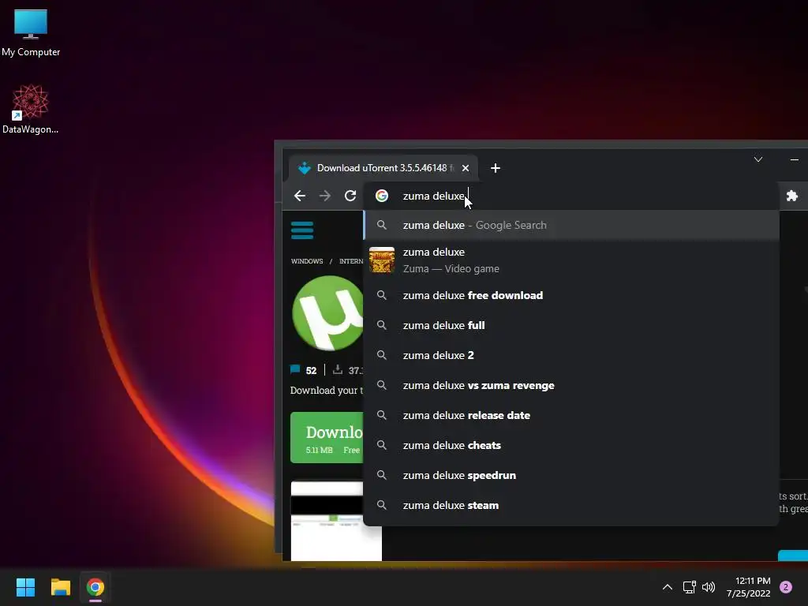The height and width of the screenshot is (606, 808).
Task: Expand the Chrome tab search chevron
Action: pos(758,159)
